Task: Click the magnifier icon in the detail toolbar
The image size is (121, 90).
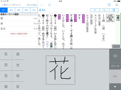Action: click(42, 5)
